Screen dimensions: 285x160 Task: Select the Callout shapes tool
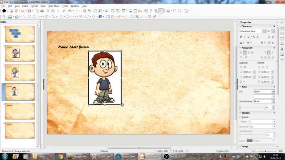click(x=87, y=17)
